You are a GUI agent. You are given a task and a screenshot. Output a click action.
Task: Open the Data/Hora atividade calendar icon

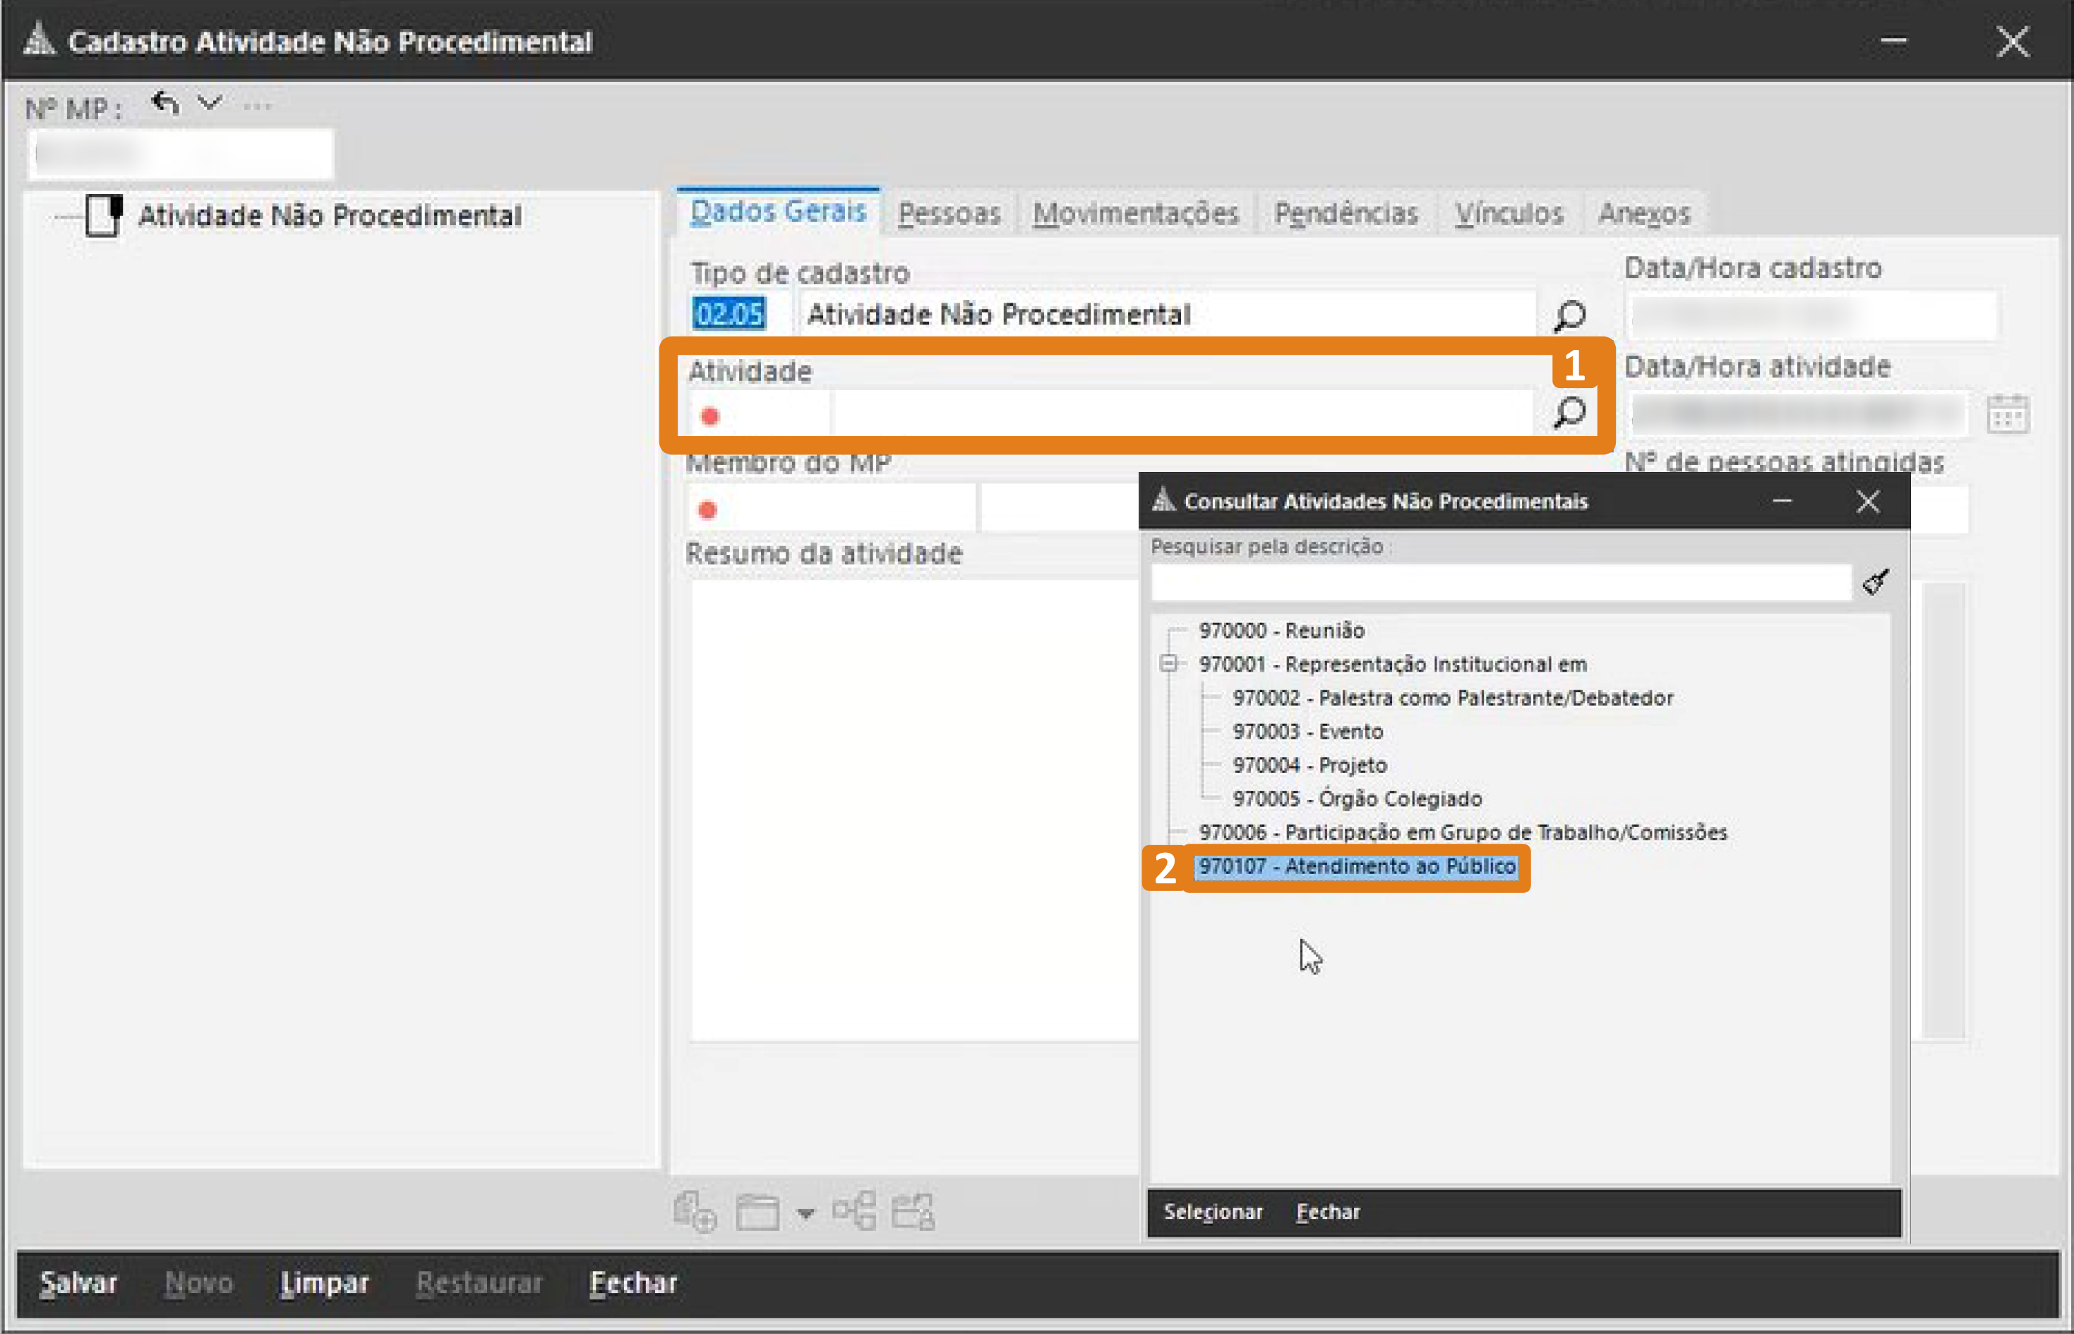pos(2006,414)
